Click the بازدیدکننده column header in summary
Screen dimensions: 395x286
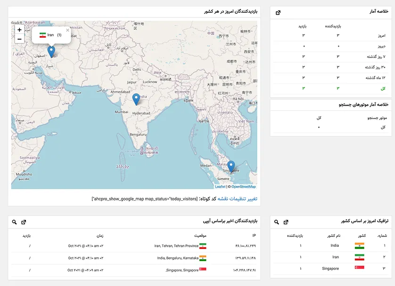point(333,26)
